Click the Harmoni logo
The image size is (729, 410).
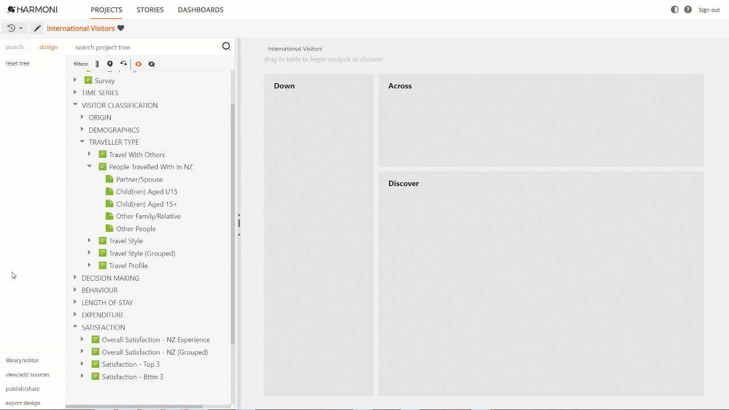(x=32, y=10)
